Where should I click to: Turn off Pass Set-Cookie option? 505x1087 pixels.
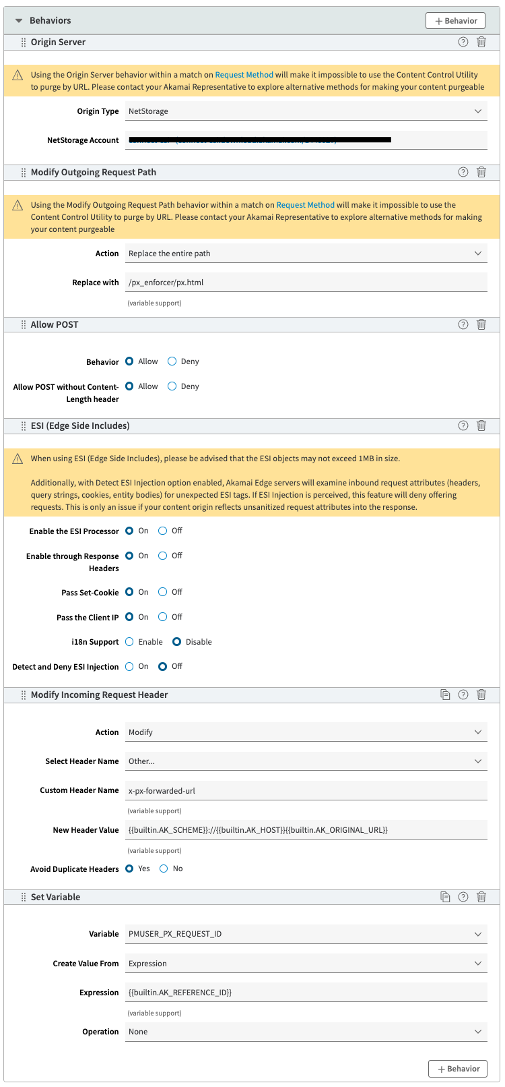coord(163,592)
